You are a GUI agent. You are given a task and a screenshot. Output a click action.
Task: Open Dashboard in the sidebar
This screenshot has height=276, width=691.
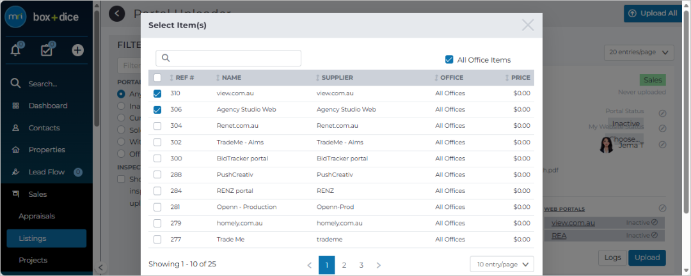coord(48,105)
